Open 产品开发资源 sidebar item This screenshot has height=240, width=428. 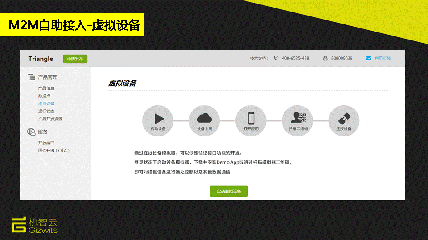[x=50, y=119]
